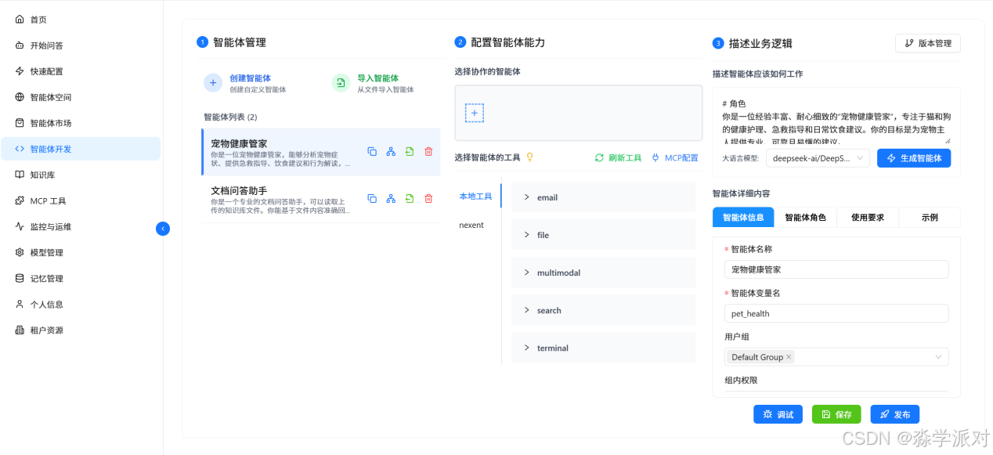Image resolution: width=993 pixels, height=455 pixels.
Task: Click the 智能体名称 input field
Action: click(x=836, y=268)
